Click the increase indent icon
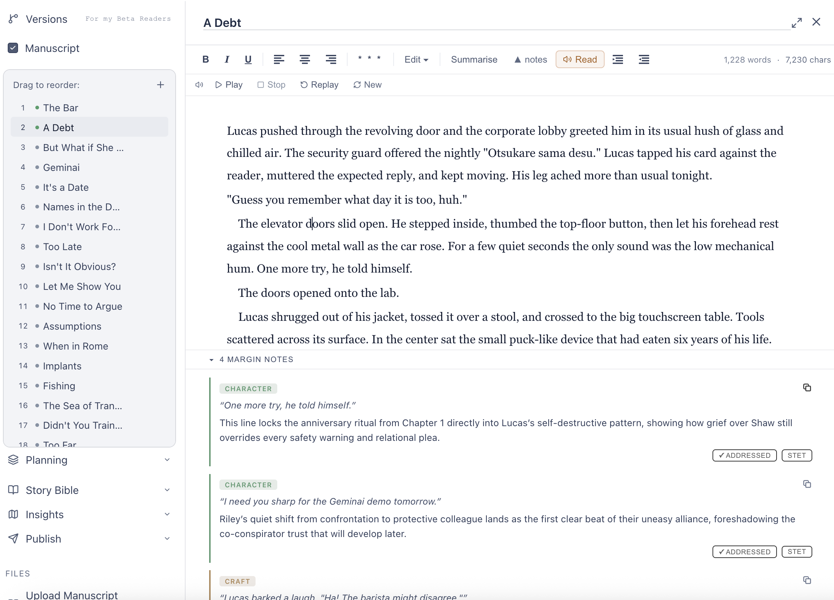 click(617, 59)
